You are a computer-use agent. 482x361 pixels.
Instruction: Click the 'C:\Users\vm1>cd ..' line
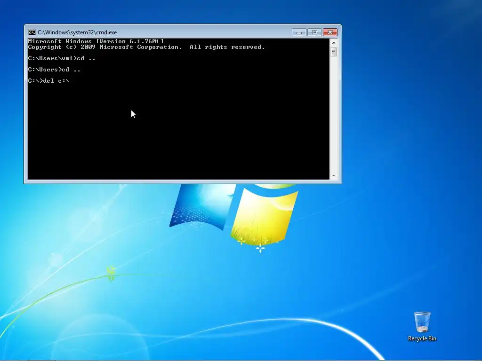point(62,58)
